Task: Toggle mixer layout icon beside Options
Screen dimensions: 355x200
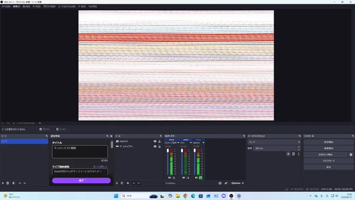Action: point(220,183)
